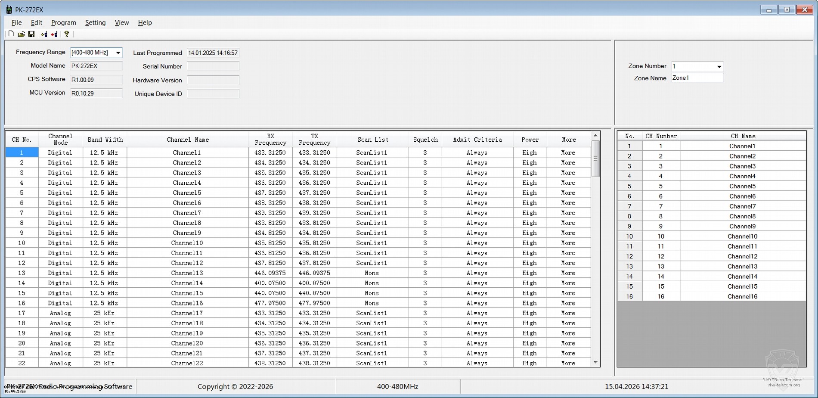This screenshot has height=398, width=818.
Task: Open the File menu
Action: tap(16, 22)
